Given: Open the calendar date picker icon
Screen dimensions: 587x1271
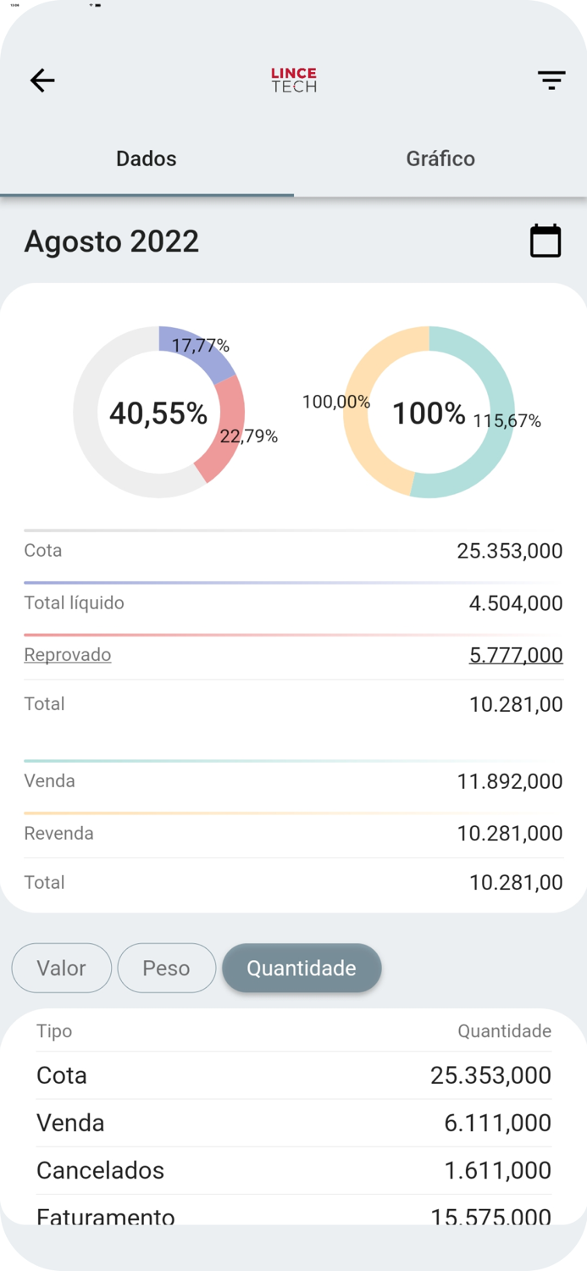Looking at the screenshot, I should [x=545, y=241].
